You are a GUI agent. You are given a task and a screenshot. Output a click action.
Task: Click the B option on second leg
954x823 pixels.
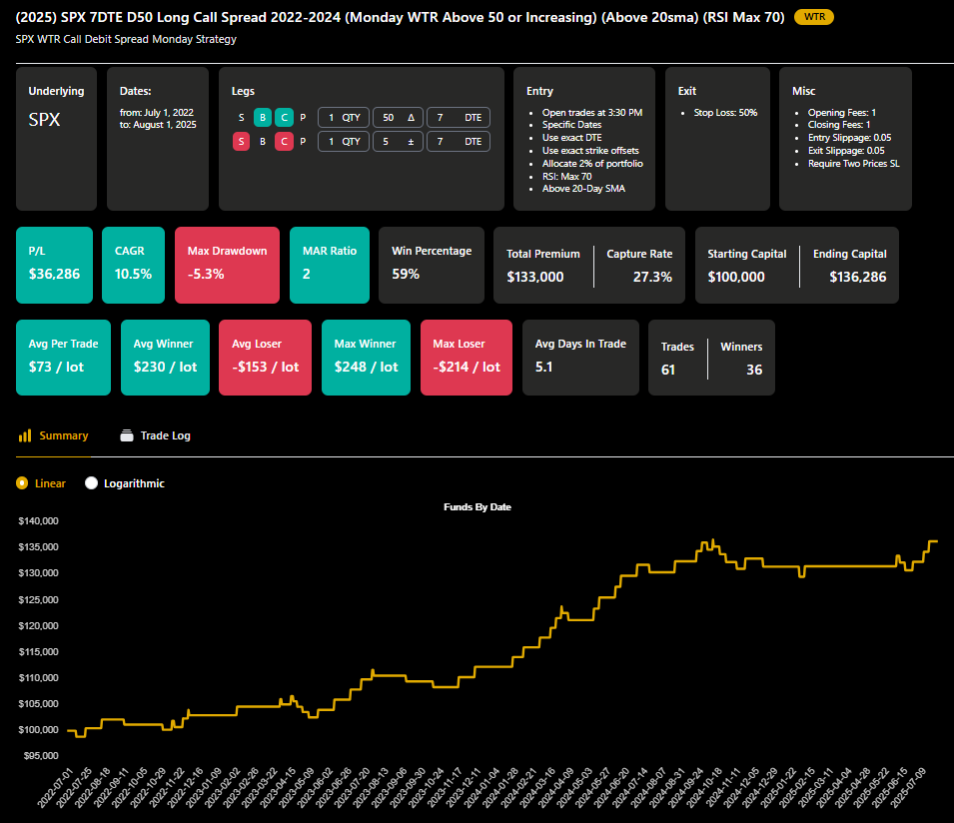point(263,141)
